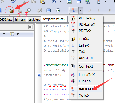Toggle bold B formatting button
The height and width of the screenshot is (103, 115).
pyautogui.click(x=89, y=10)
